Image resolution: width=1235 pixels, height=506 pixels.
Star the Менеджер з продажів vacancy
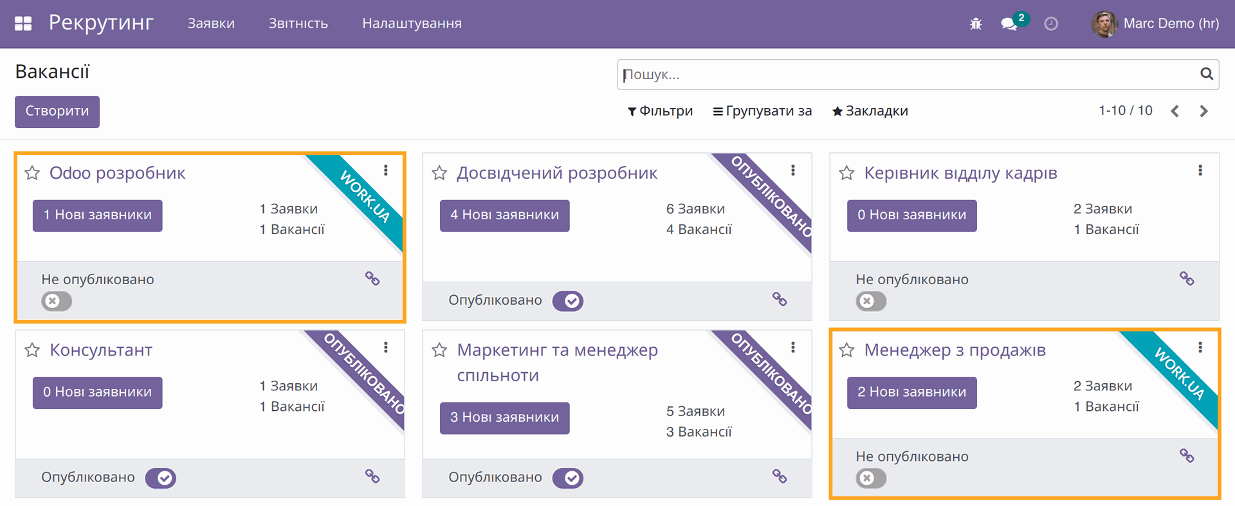[x=846, y=350]
